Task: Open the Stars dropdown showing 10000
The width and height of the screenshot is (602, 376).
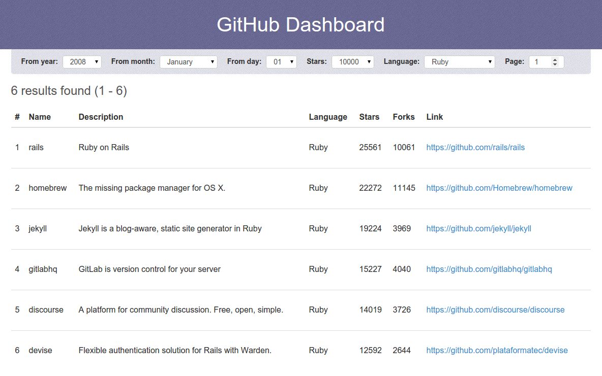Action: click(353, 62)
